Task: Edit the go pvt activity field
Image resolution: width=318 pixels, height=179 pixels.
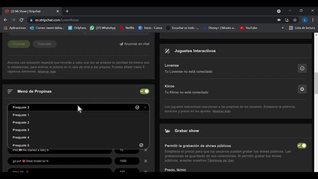Action: 60,161
